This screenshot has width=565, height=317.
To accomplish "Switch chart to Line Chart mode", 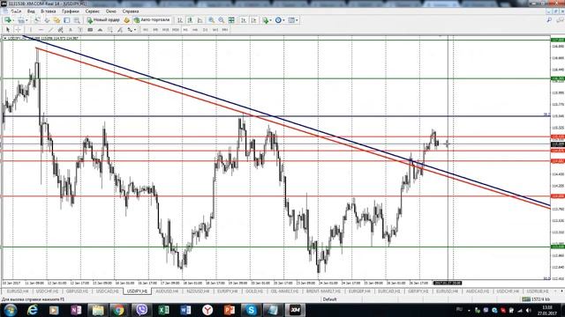I will [x=200, y=20].
